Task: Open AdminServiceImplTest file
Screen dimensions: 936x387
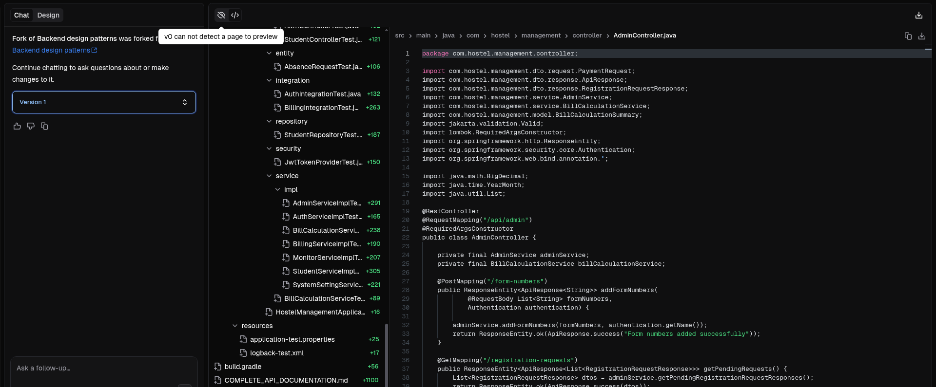Action: tap(327, 203)
